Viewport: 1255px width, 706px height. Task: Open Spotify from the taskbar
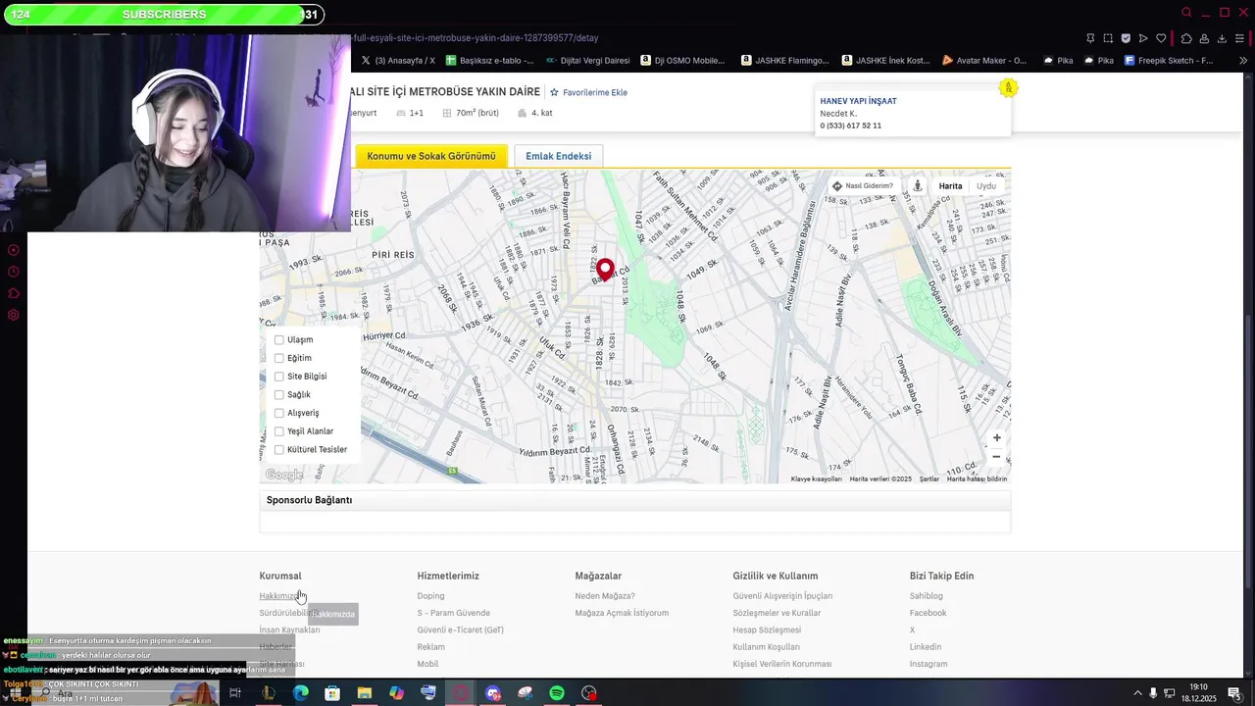[557, 693]
